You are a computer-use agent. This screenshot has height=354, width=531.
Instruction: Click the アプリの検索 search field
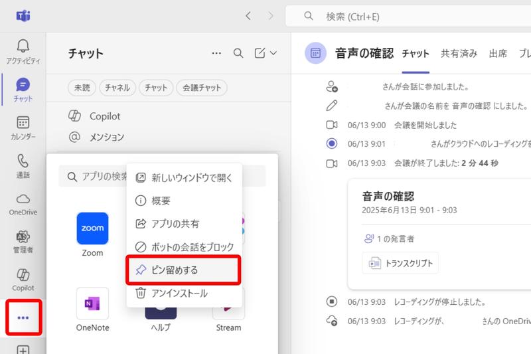click(x=162, y=176)
